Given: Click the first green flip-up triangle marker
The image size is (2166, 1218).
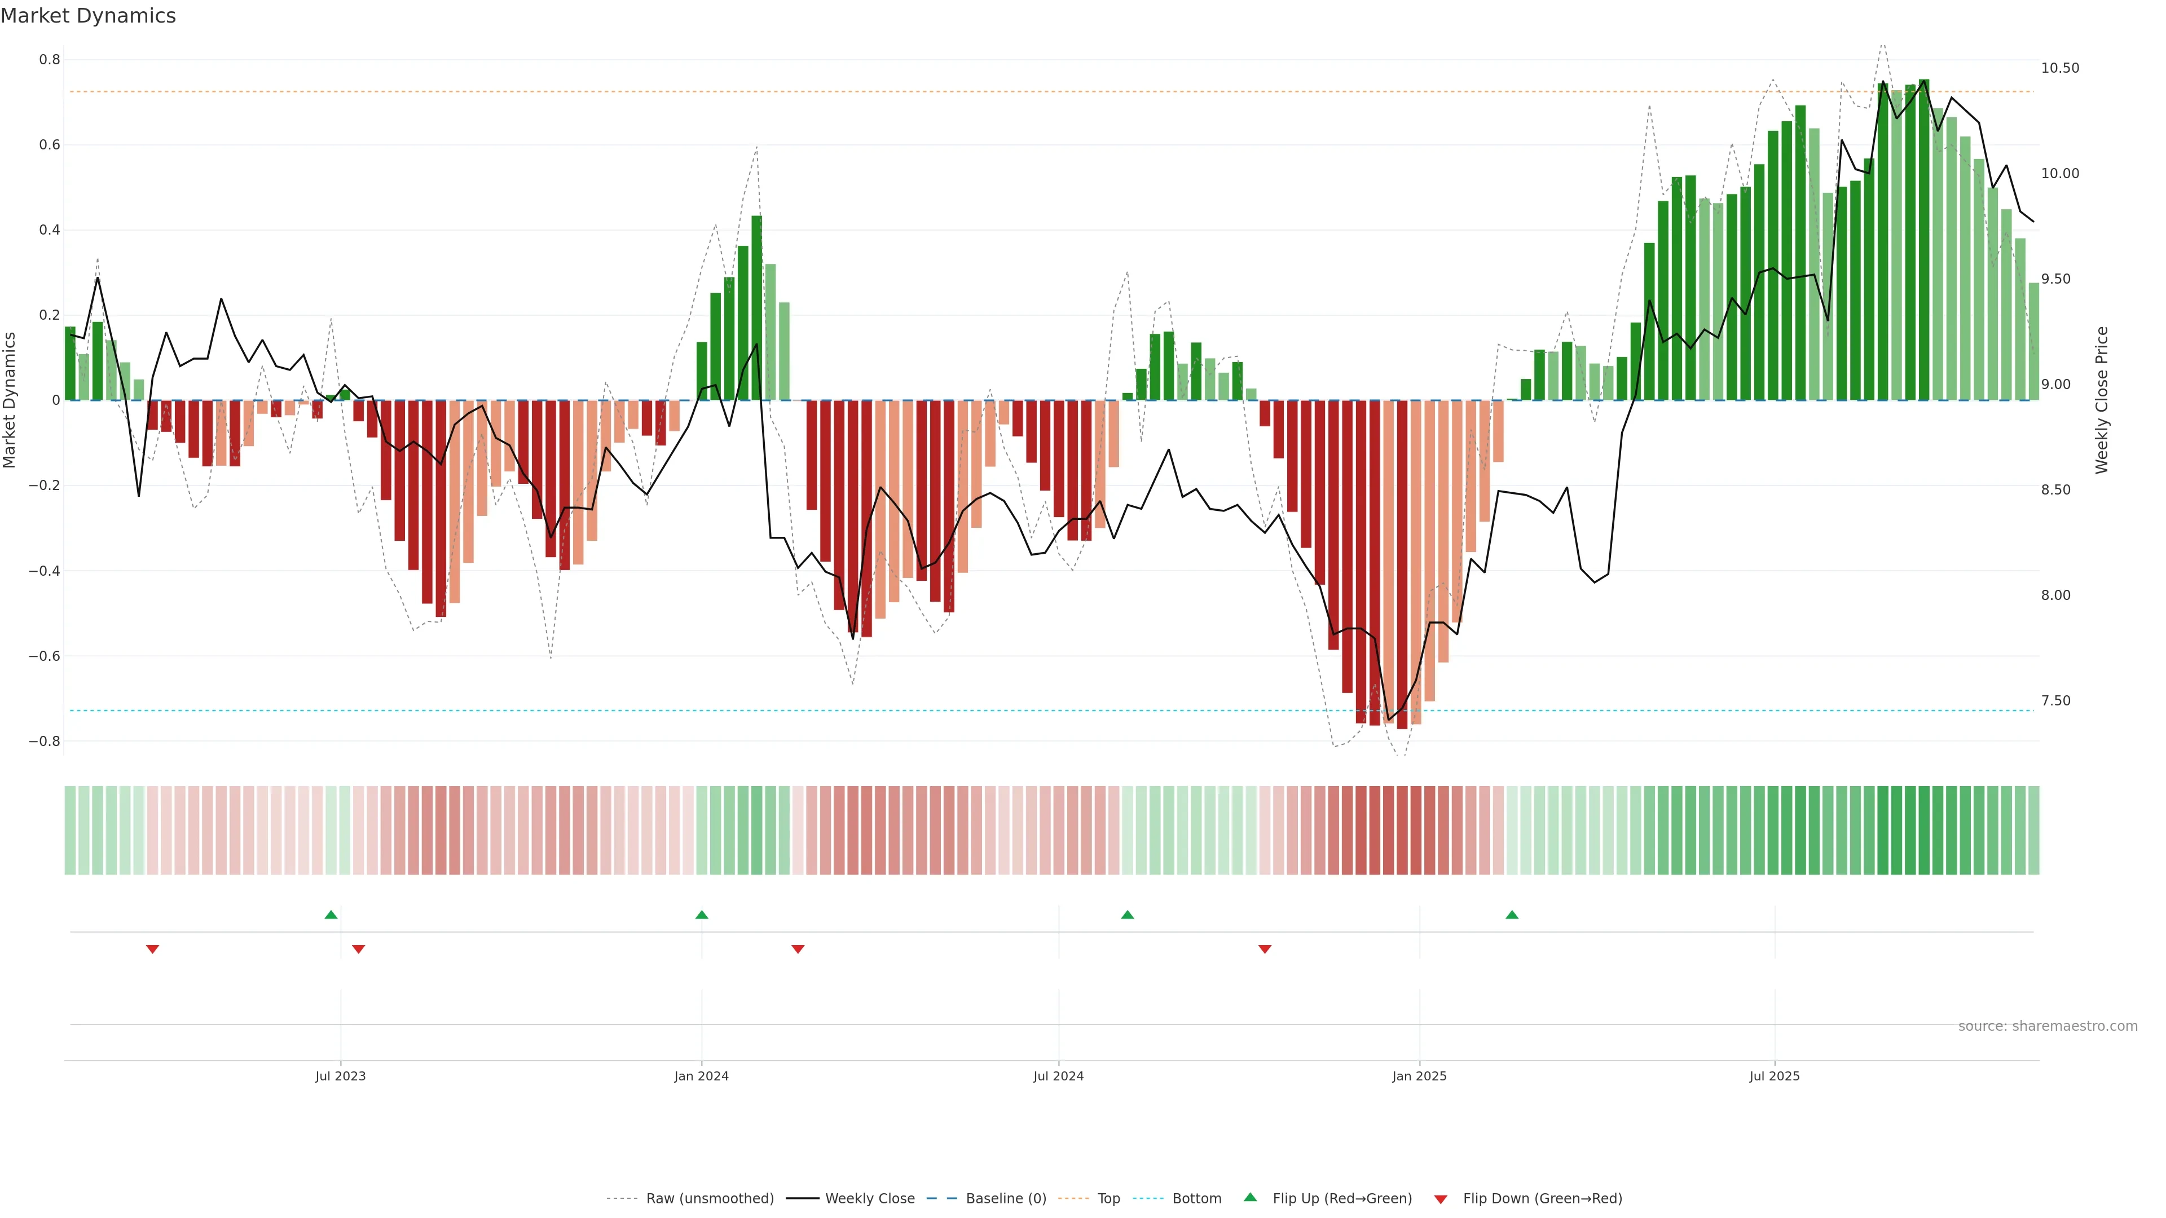Looking at the screenshot, I should 331,915.
